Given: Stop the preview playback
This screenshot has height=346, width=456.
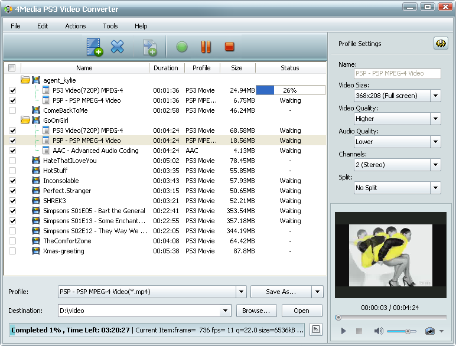Looking at the screenshot, I should click(359, 331).
